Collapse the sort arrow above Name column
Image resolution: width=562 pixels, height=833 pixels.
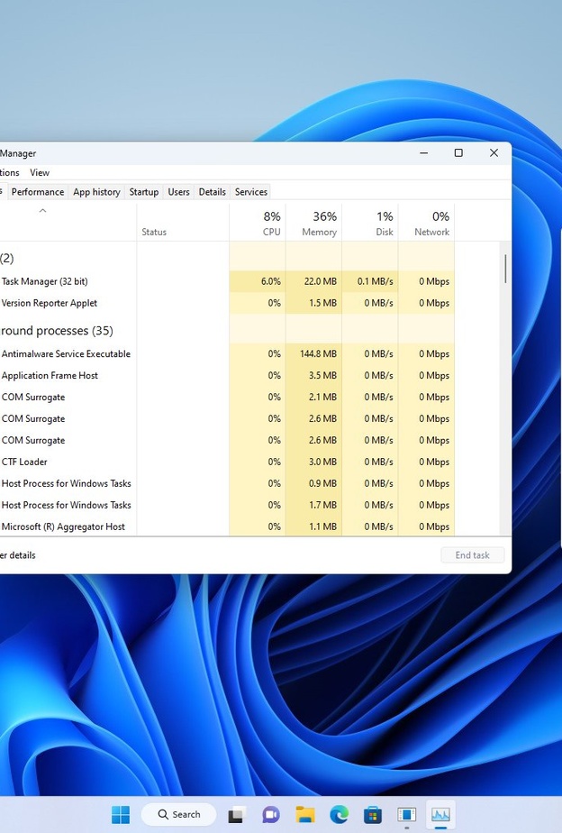pos(42,211)
